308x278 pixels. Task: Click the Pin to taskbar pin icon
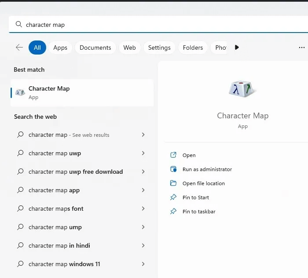click(x=173, y=211)
